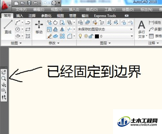Select the Ellipse tool
Screen dimensions: 162x134
tap(18, 36)
